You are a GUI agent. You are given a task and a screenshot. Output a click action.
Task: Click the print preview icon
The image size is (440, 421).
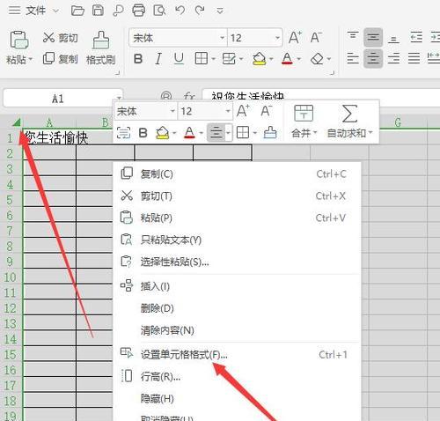pos(159,11)
